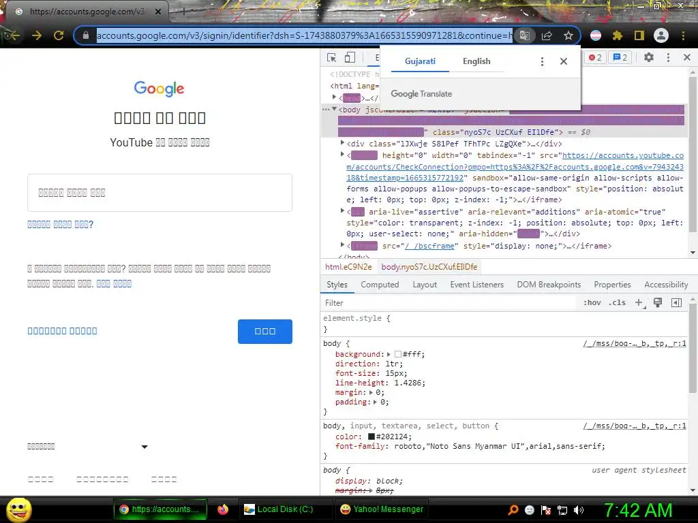Expand the margin property triangle in body rule
This screenshot has height=523, width=698.
tap(371, 393)
